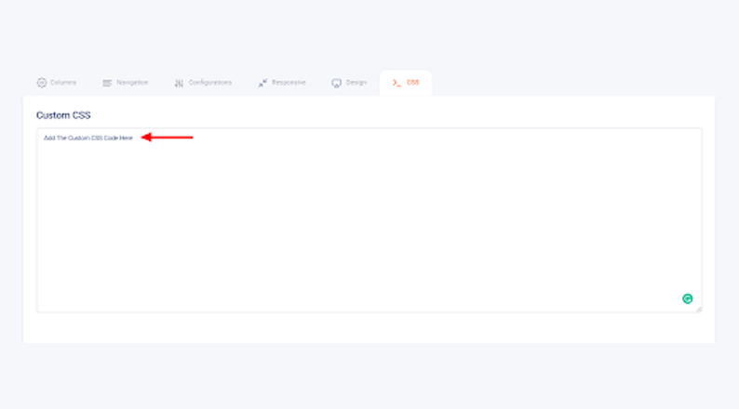Click the Navigation tab's lines icon
Viewport: 739px width, 409px height.
(x=108, y=83)
